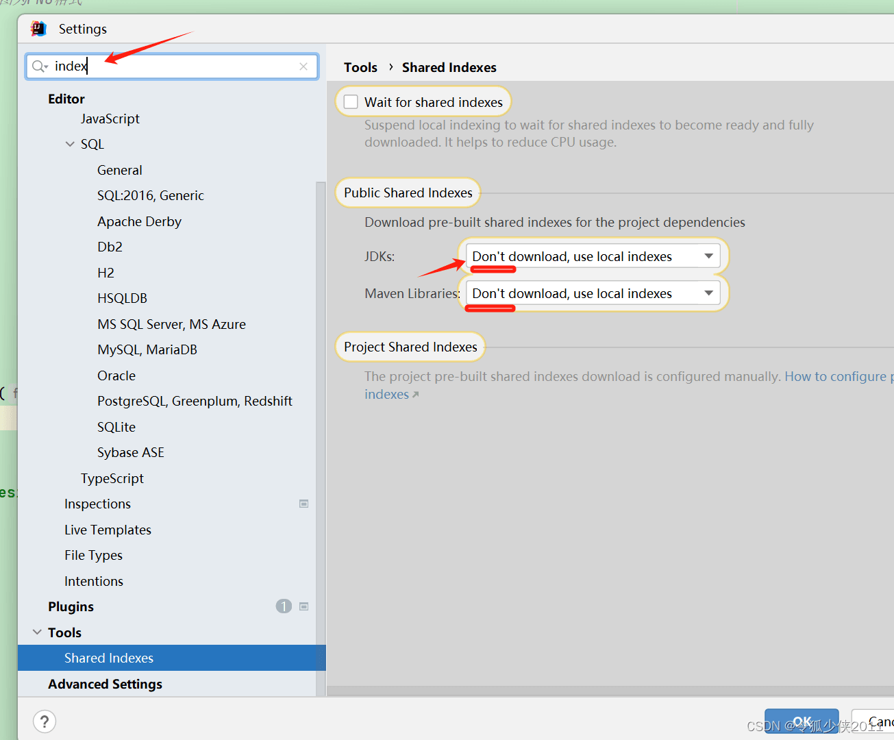The image size is (894, 740).
Task: Open Live Templates settings page
Action: 108,530
